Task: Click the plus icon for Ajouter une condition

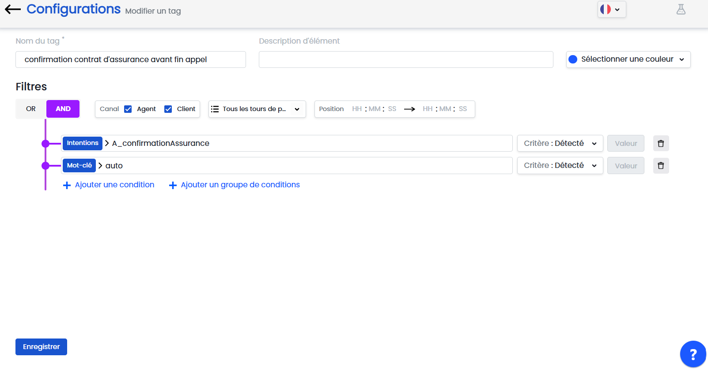Action: point(67,185)
